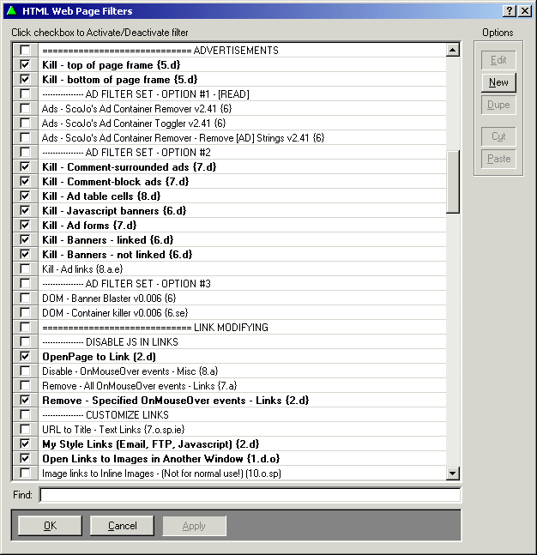Viewport: 537px width, 555px height.
Task: Click the scrollbar up arrow
Action: [x=453, y=51]
